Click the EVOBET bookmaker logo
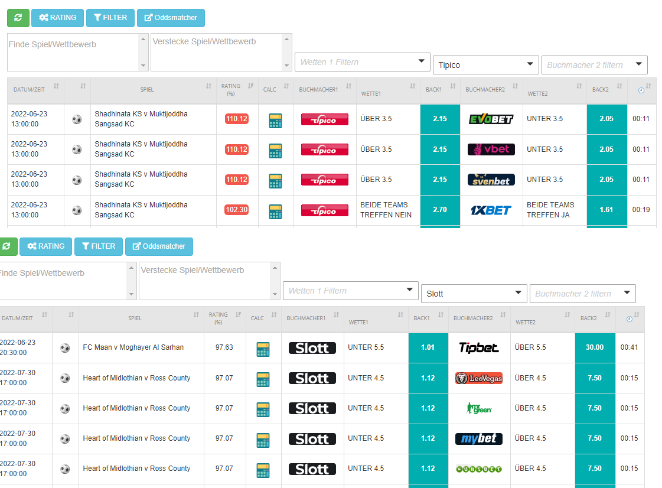This screenshot has height=488, width=662. 491,119
